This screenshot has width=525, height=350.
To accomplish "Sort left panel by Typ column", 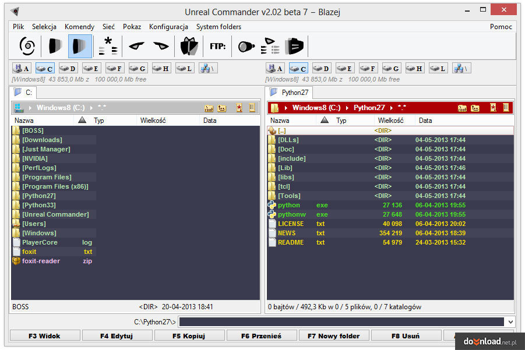I will (x=105, y=121).
